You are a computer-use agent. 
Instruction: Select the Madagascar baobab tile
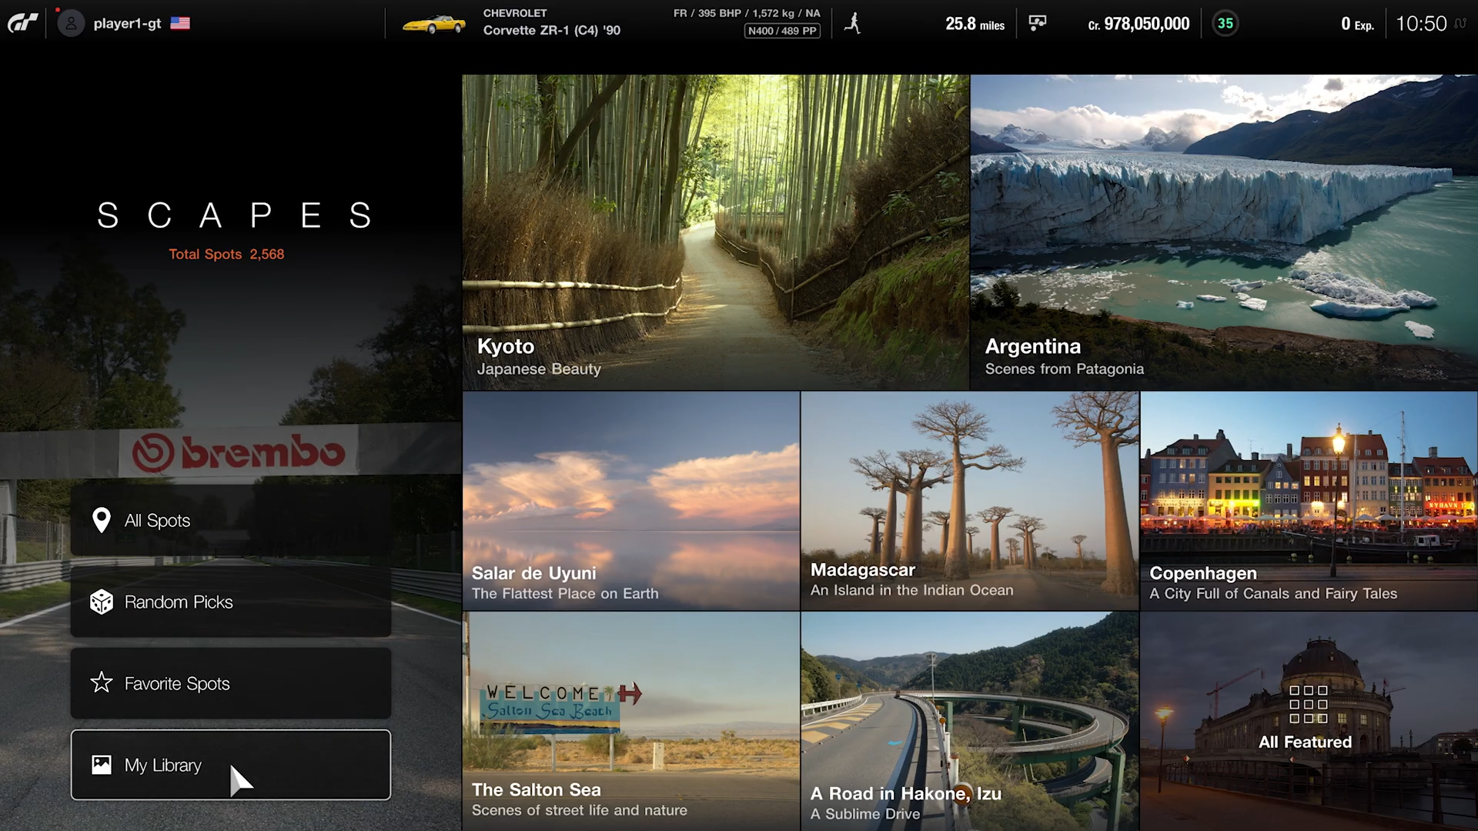(970, 501)
